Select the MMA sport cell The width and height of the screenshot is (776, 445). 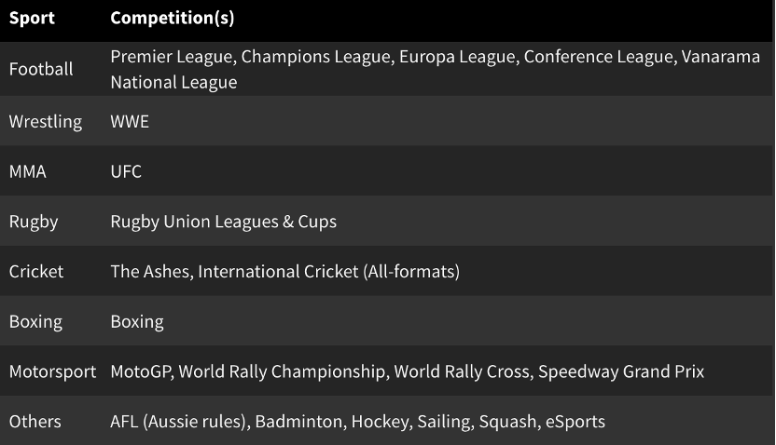(x=27, y=171)
